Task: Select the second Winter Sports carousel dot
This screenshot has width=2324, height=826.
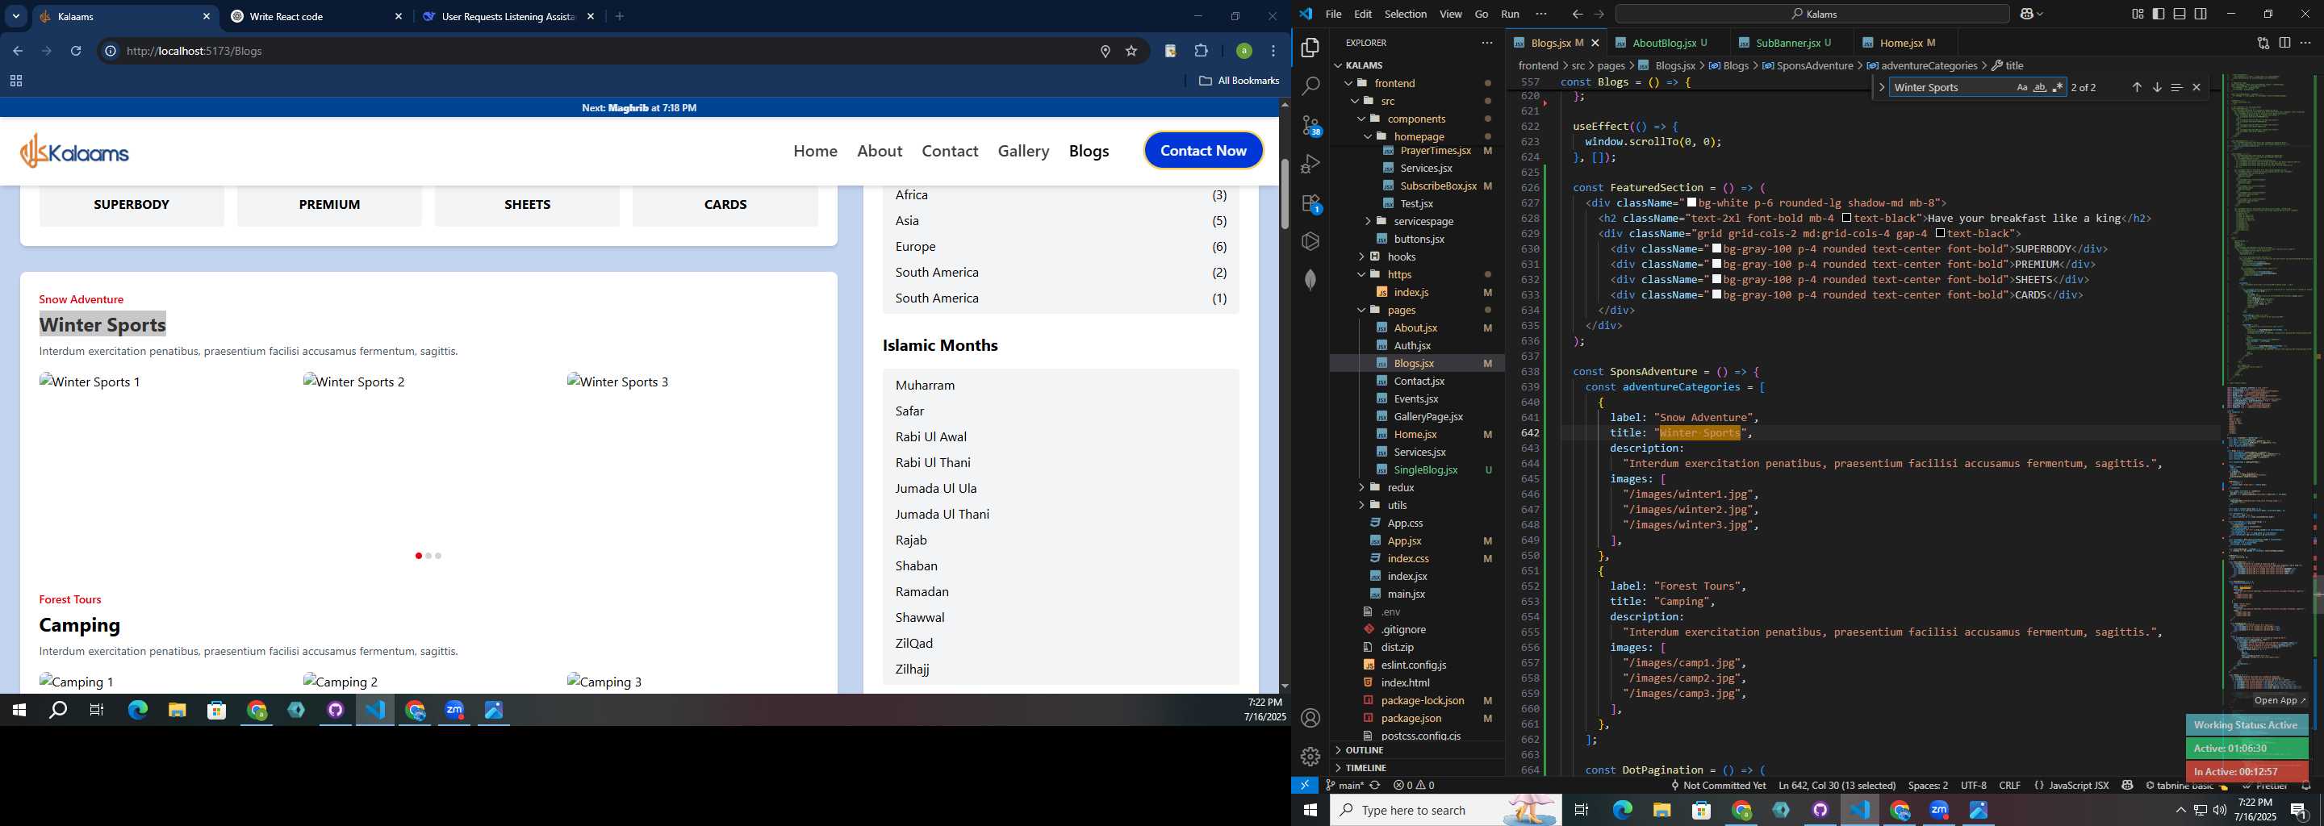Action: click(x=428, y=556)
